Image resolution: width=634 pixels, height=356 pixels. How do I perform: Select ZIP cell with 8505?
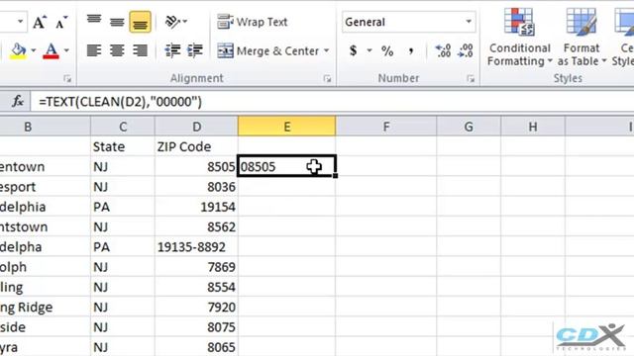pyautogui.click(x=196, y=166)
